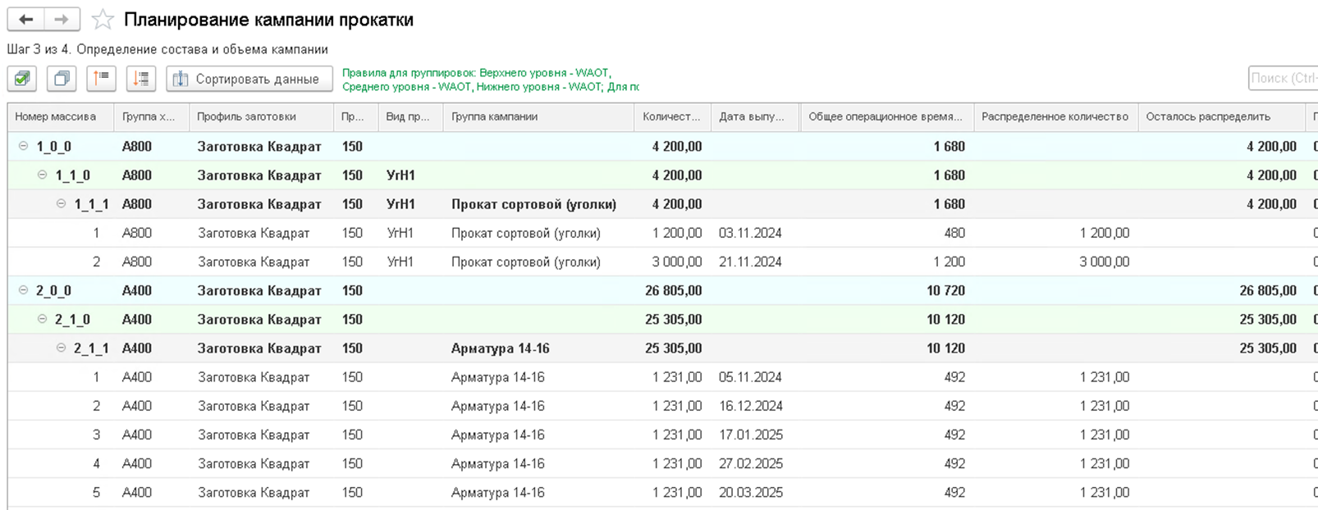Click the Общее операционное время column header
The height and width of the screenshot is (510, 1318).
pyautogui.click(x=886, y=116)
